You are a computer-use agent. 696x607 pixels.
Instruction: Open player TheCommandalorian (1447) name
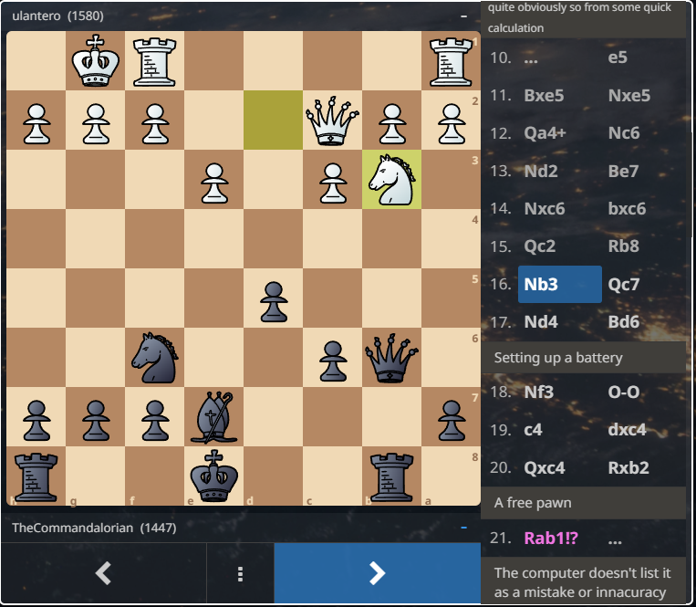(94, 528)
